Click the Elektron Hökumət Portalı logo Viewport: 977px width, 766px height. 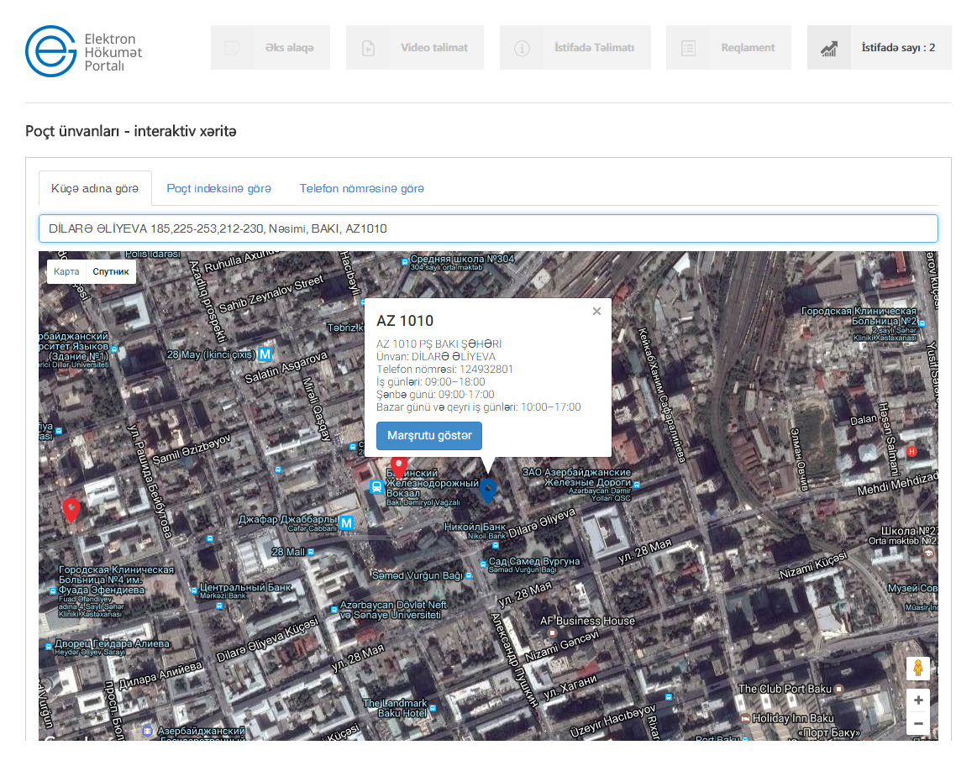pyautogui.click(x=83, y=51)
